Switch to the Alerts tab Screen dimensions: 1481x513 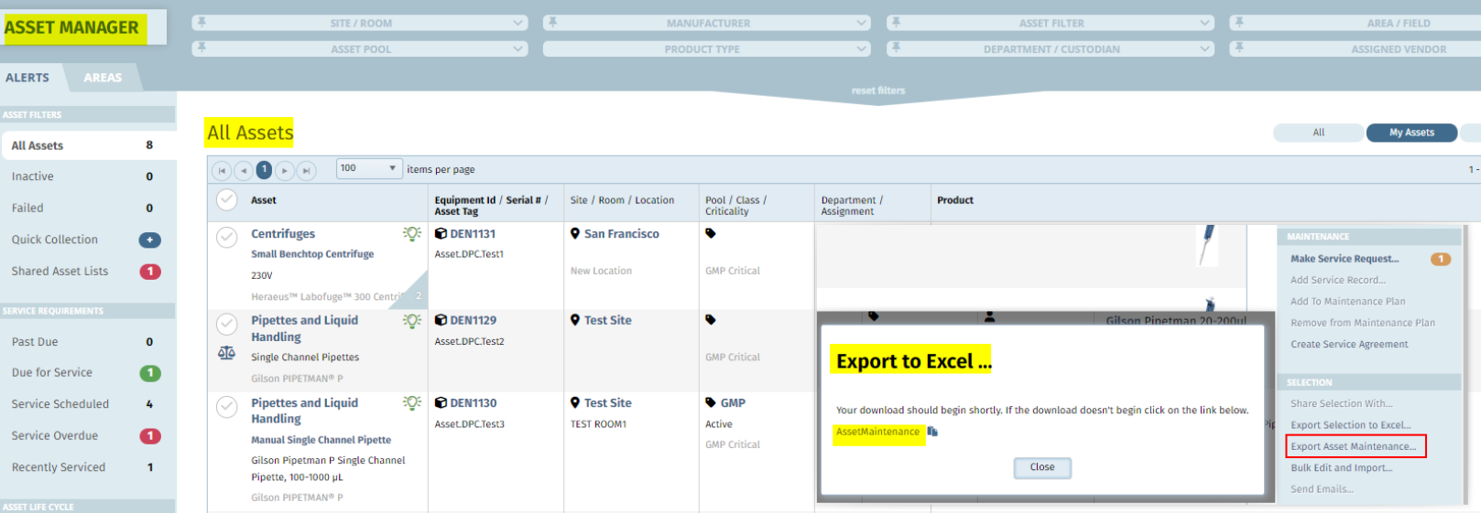coord(27,78)
